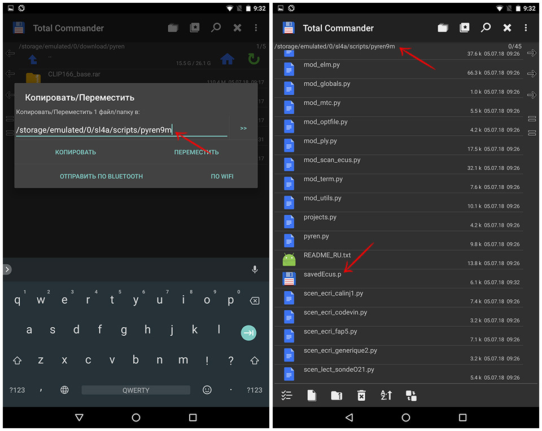This screenshot has height=431, width=542.
Task: Tap ПО WIFI button in dialog
Action: click(x=222, y=176)
